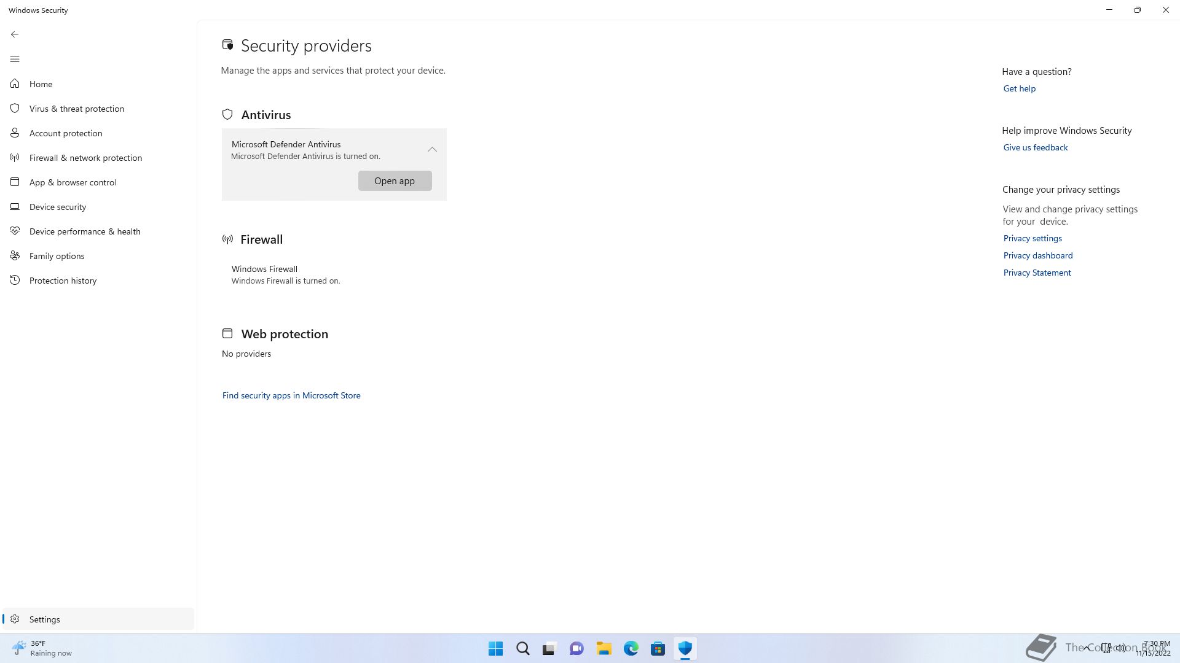The width and height of the screenshot is (1180, 663).
Task: Click the Open app button
Action: pos(395,180)
